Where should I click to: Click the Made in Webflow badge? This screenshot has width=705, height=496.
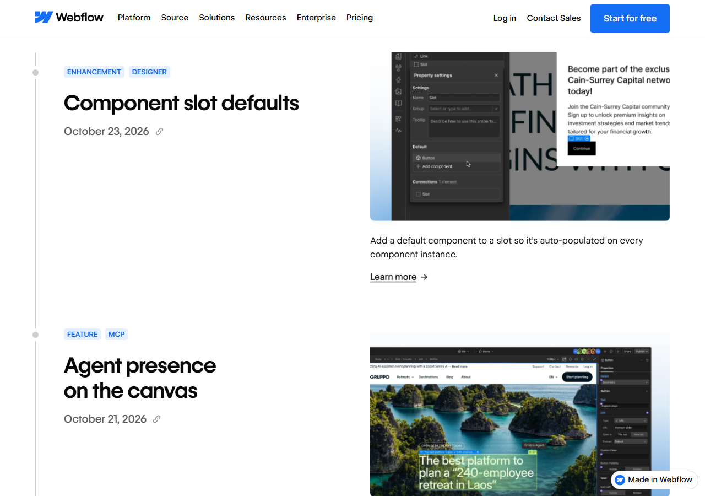click(x=654, y=479)
